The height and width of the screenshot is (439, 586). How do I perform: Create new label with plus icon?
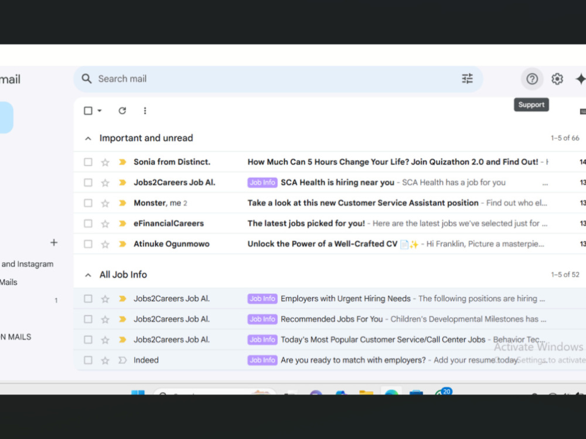[54, 243]
